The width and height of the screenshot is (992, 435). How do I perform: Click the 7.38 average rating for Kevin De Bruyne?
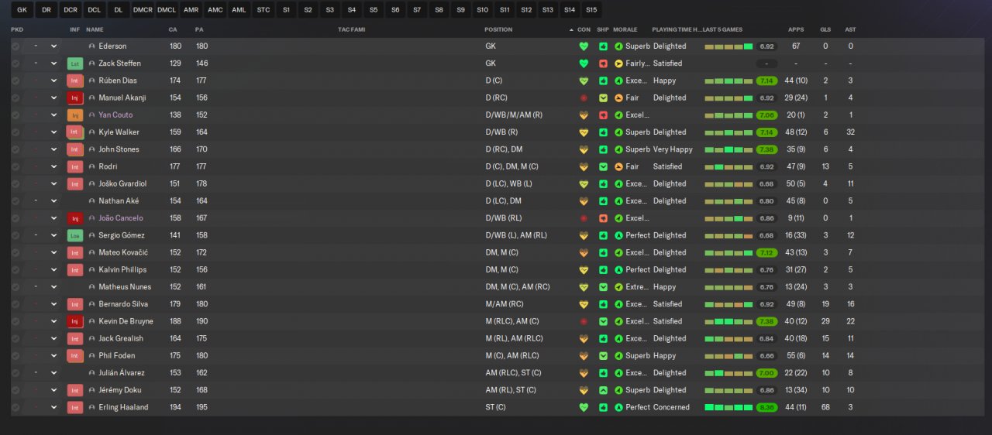[766, 321]
